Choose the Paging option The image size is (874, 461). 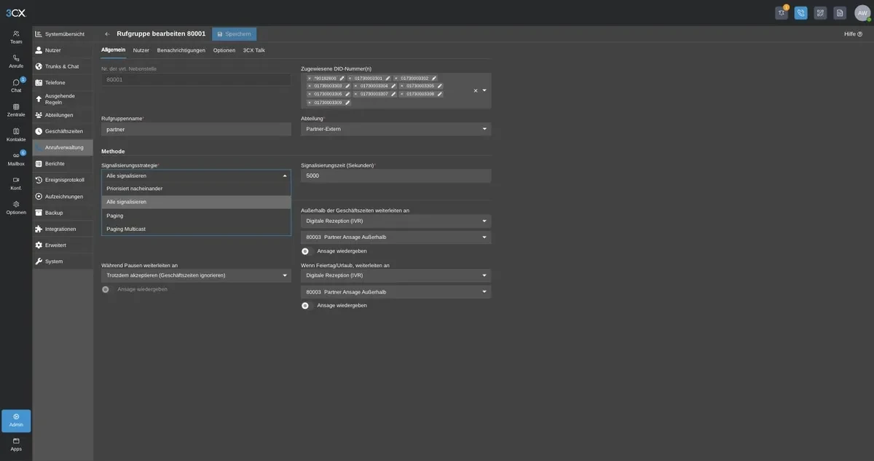pos(196,216)
